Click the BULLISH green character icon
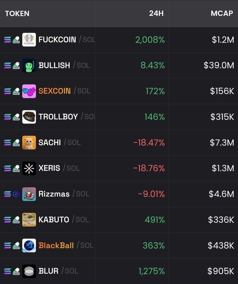The height and width of the screenshot is (284, 238). tap(29, 66)
